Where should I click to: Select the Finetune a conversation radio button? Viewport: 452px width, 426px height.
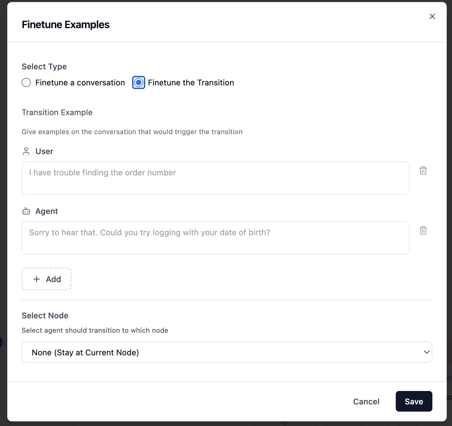[x=26, y=82]
